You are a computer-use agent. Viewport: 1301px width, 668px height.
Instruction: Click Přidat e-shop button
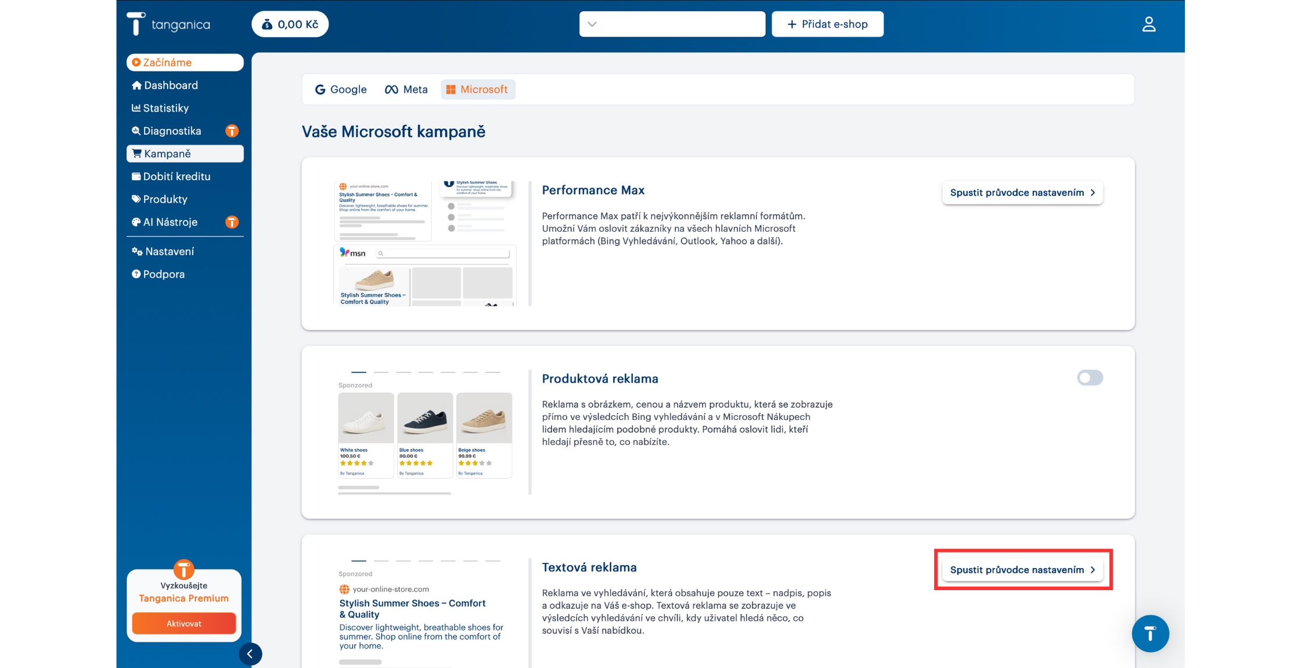click(x=827, y=24)
